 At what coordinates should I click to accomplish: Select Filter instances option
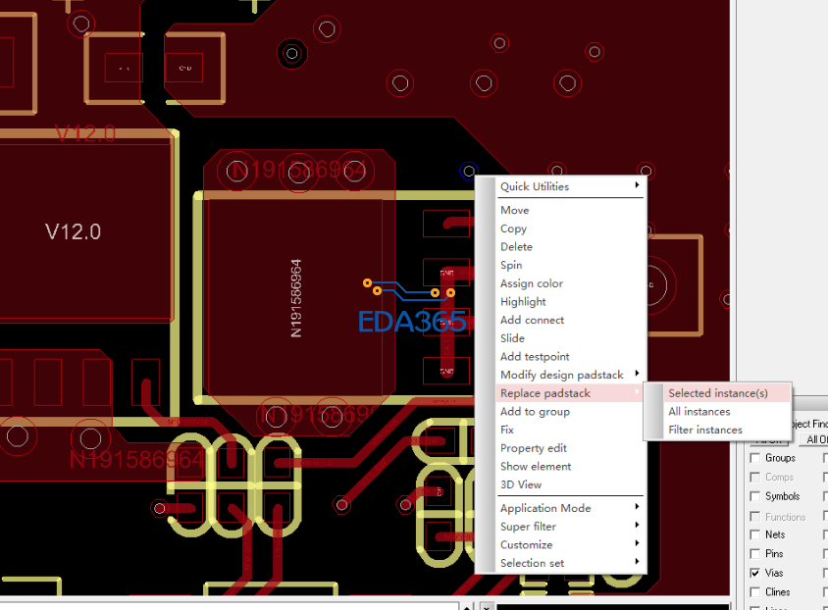coord(705,431)
